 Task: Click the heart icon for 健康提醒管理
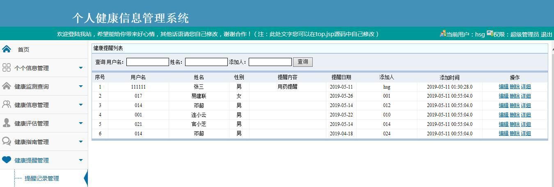click(x=7, y=160)
